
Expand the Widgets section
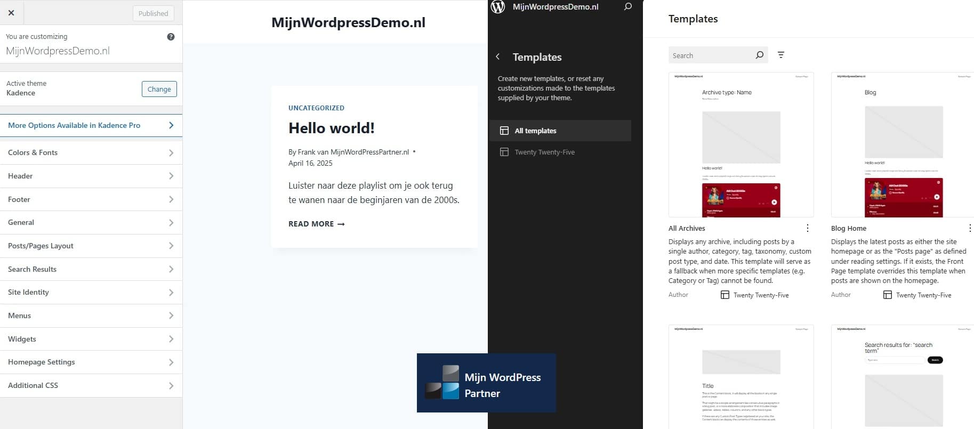click(91, 339)
